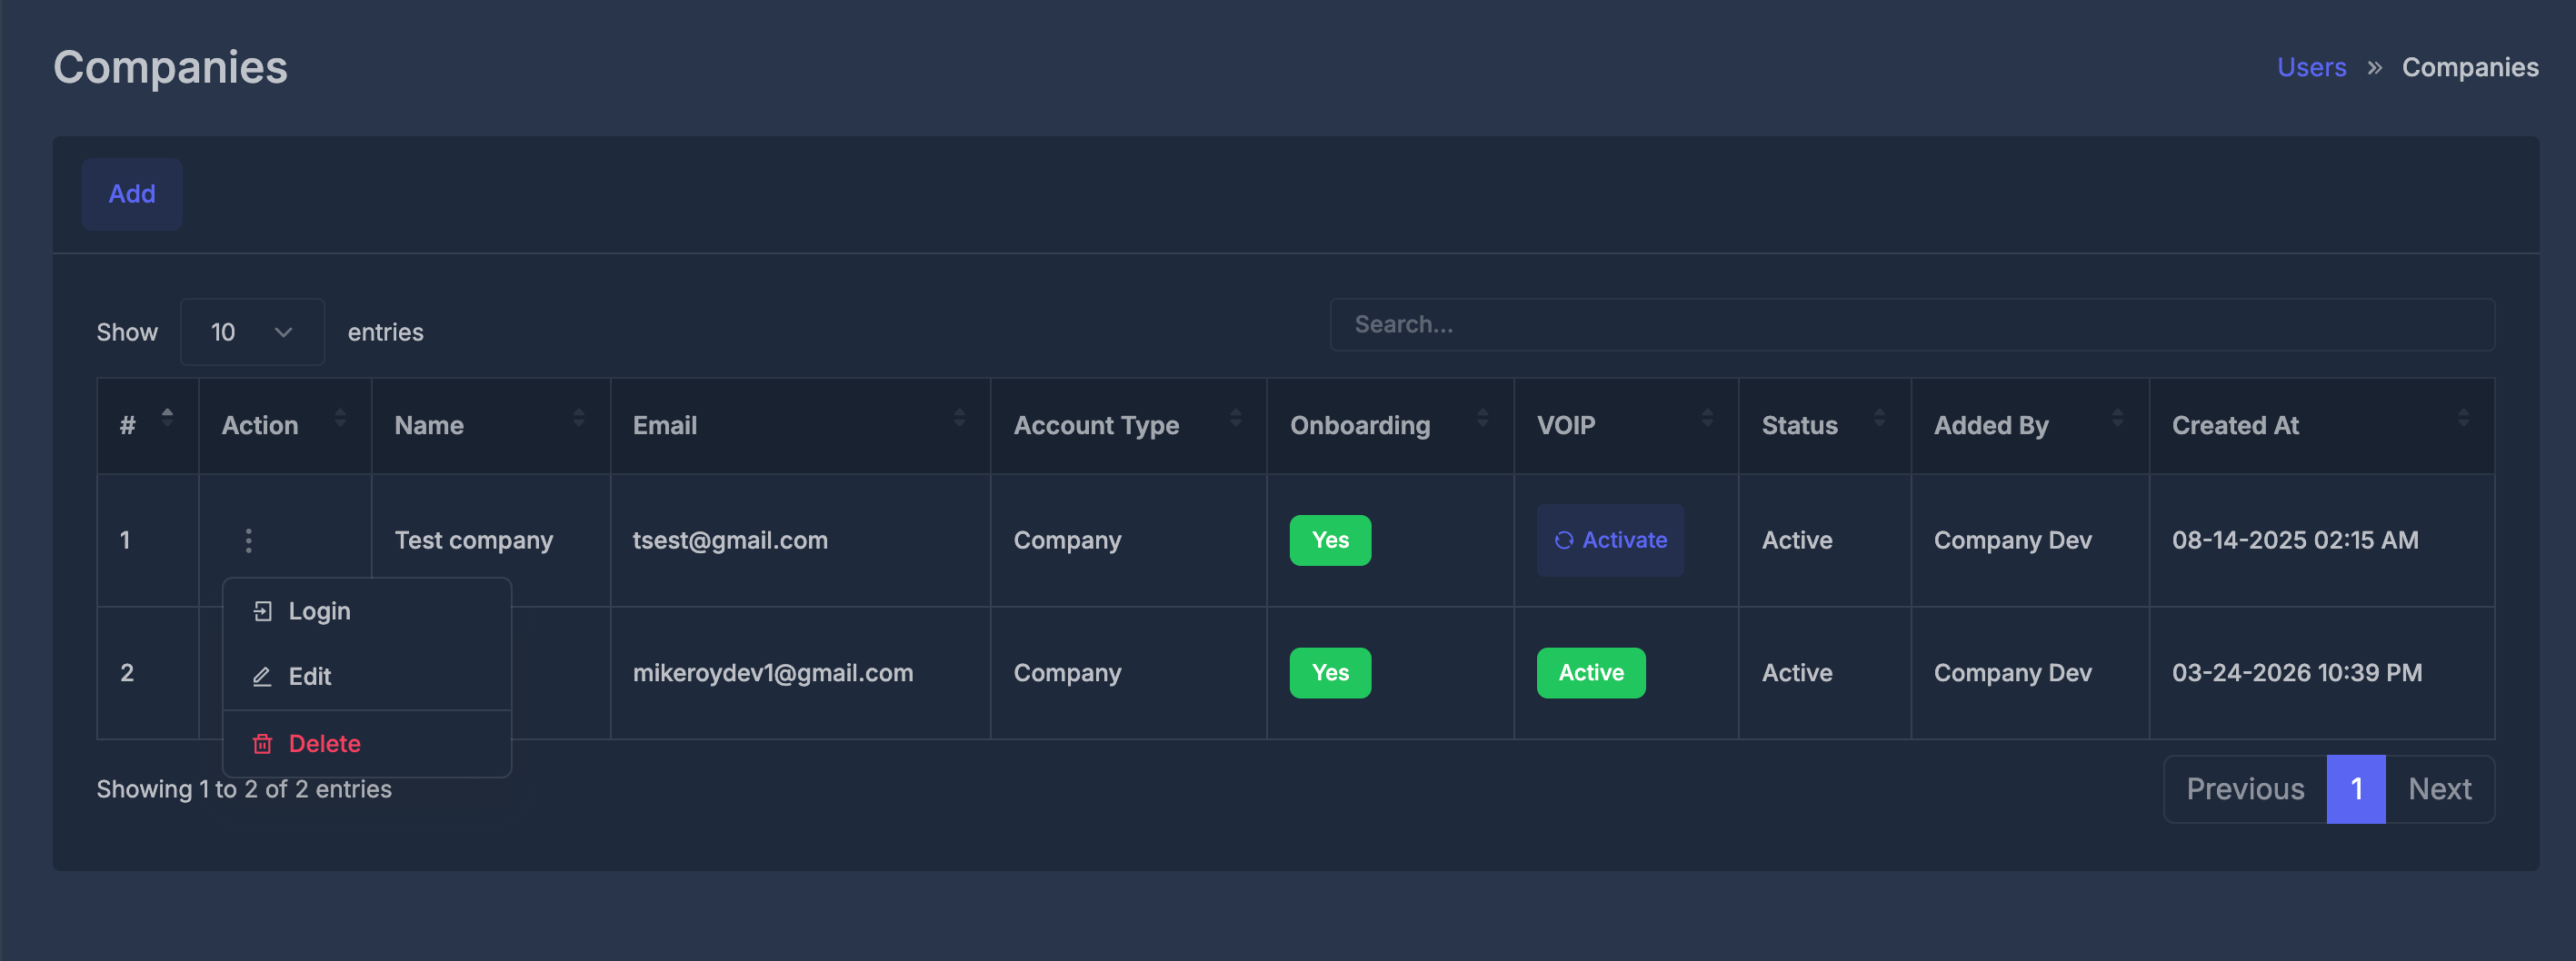
Task: Go to the Next page
Action: 2439,789
